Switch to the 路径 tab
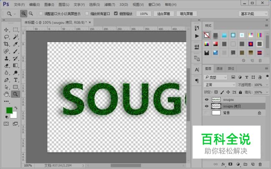 pos(231,69)
